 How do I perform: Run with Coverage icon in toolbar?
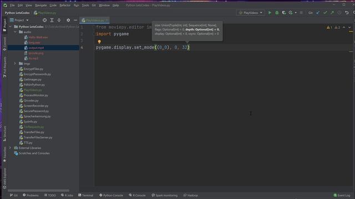coord(283,13)
